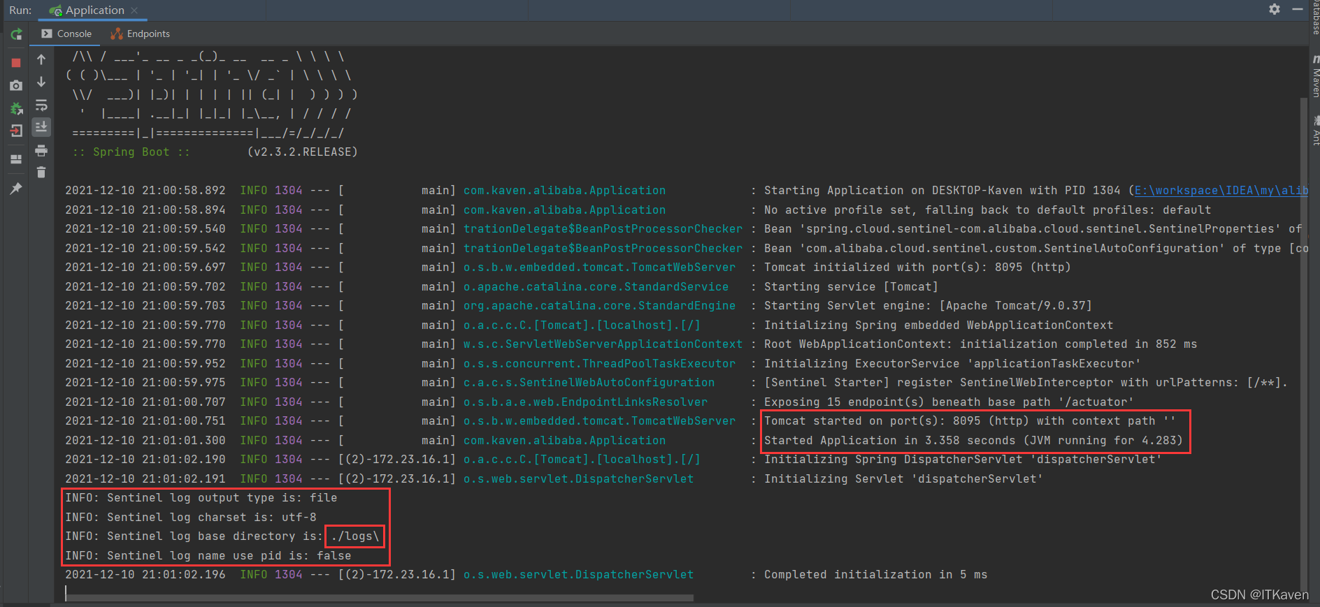1320x607 pixels.
Task: Click 'o.apache.catalina.core.StandardService' logger name
Action: click(x=596, y=287)
